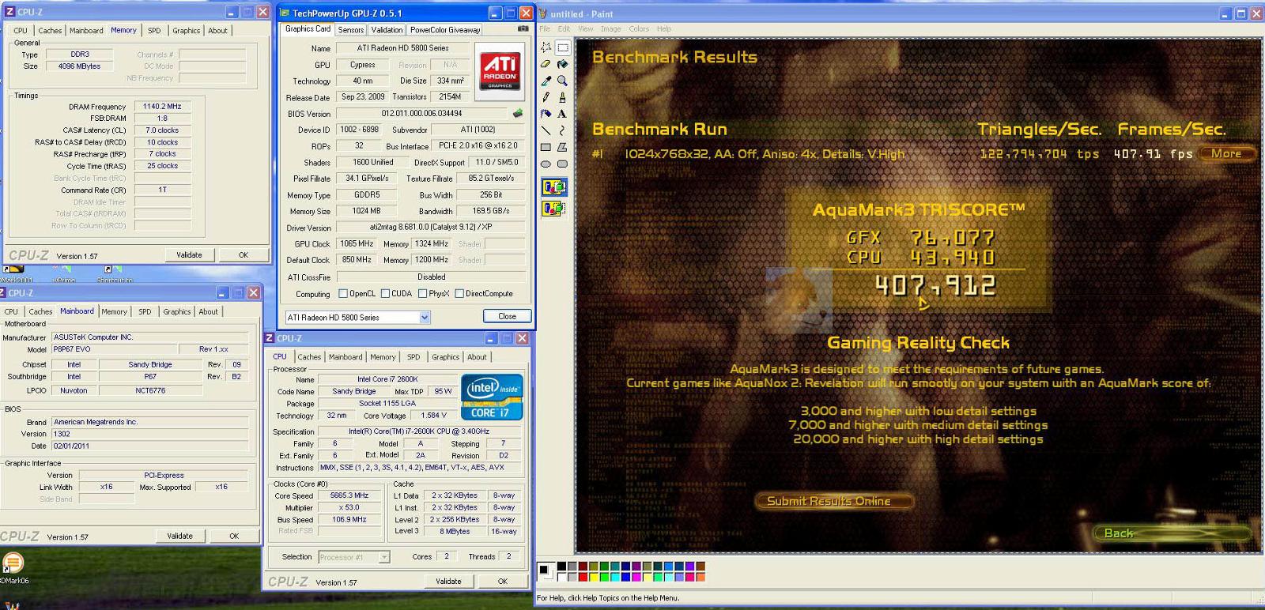Open the Image menu in Paint

pos(610,29)
